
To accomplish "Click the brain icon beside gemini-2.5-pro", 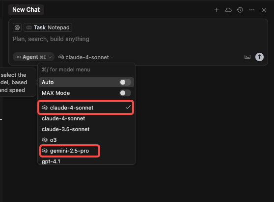I will [x=45, y=151].
